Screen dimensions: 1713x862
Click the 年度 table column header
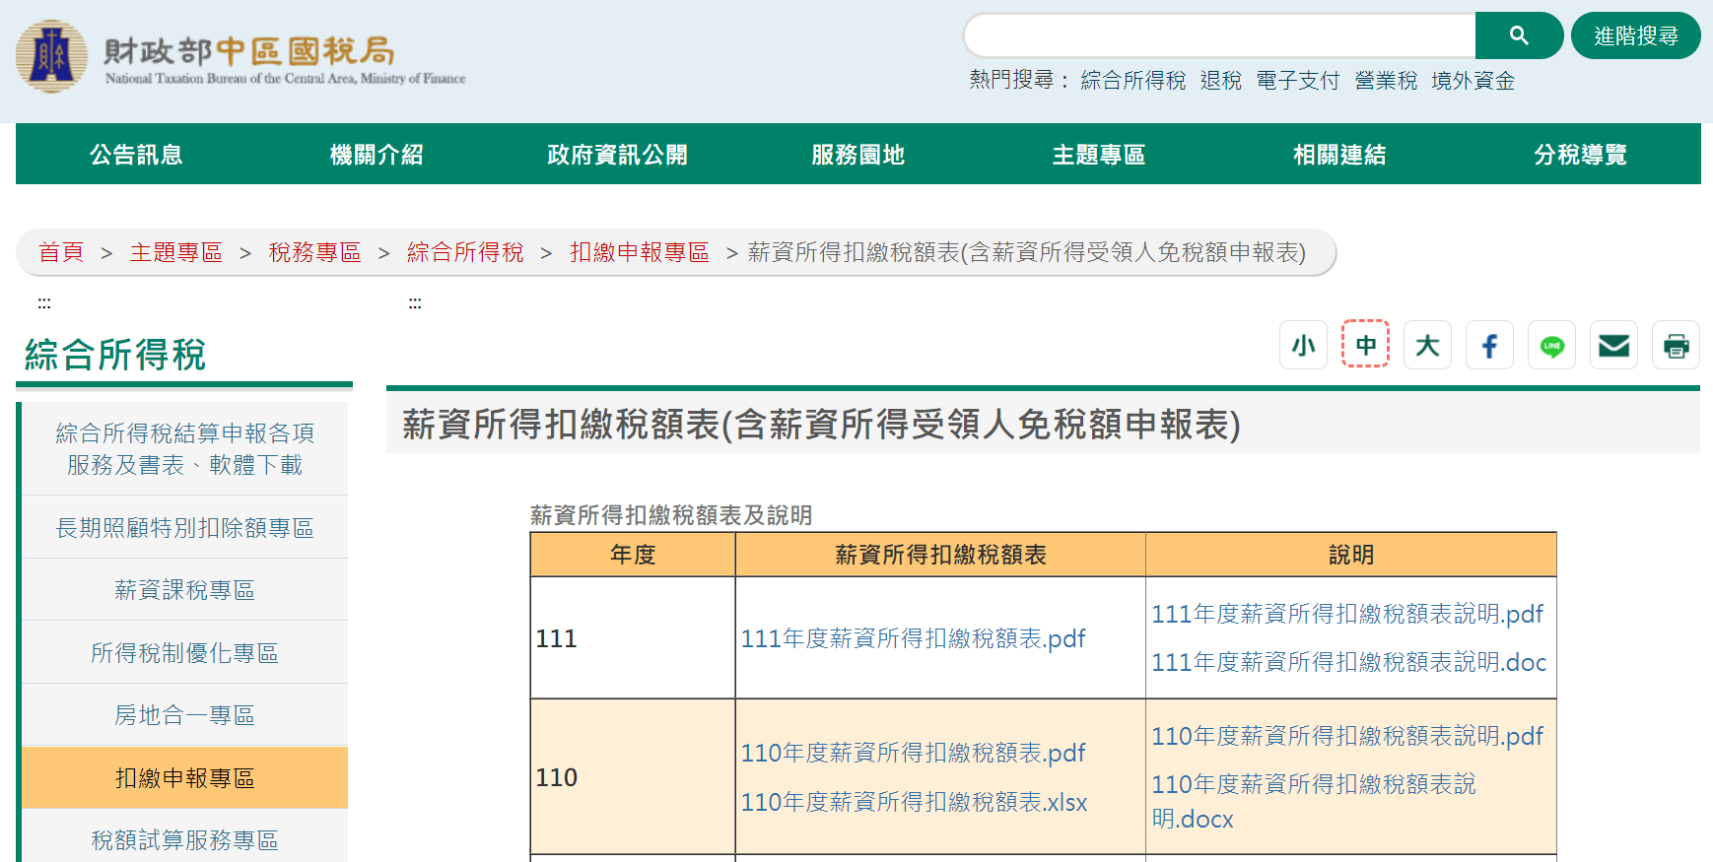[633, 555]
